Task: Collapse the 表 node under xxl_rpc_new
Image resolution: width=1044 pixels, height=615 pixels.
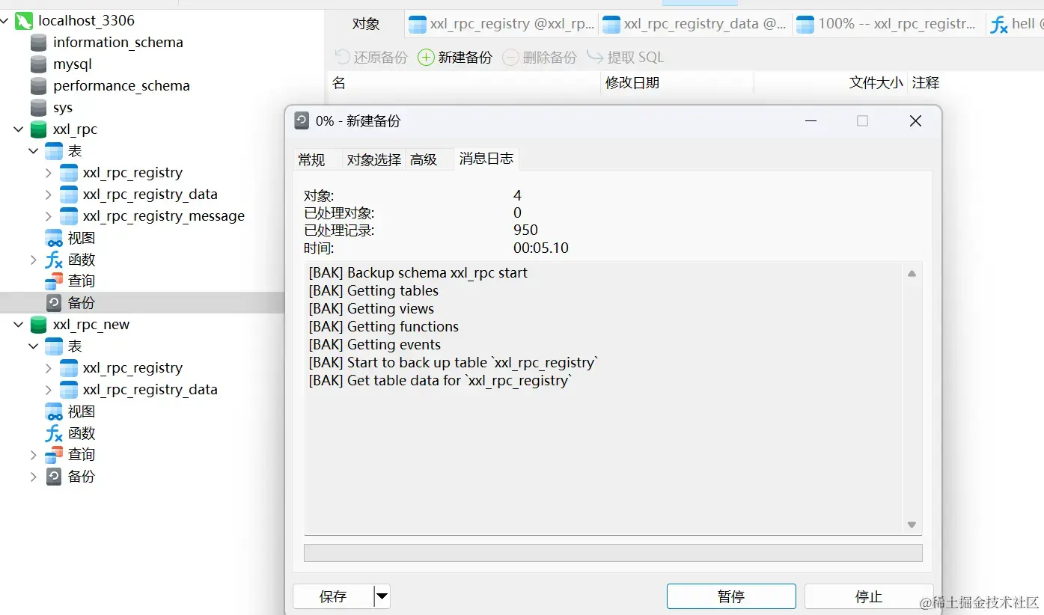Action: 34,346
